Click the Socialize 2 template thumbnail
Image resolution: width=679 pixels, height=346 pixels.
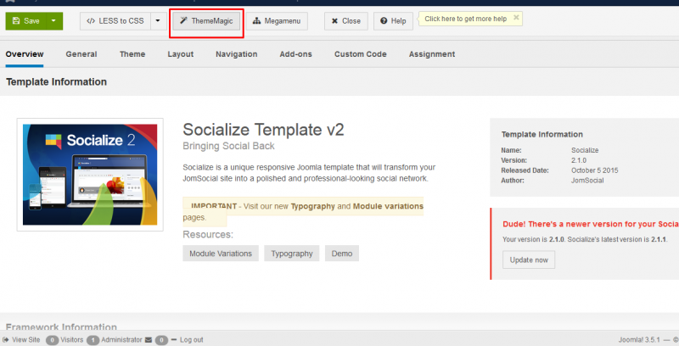click(x=91, y=174)
